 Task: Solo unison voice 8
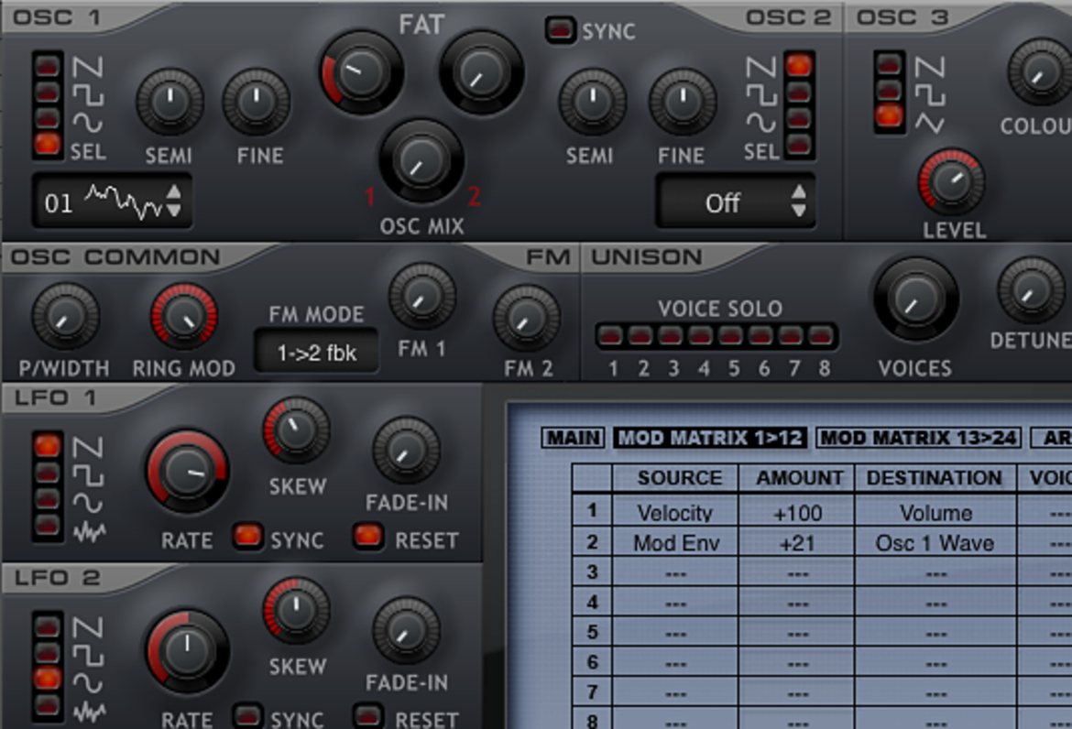click(x=821, y=335)
